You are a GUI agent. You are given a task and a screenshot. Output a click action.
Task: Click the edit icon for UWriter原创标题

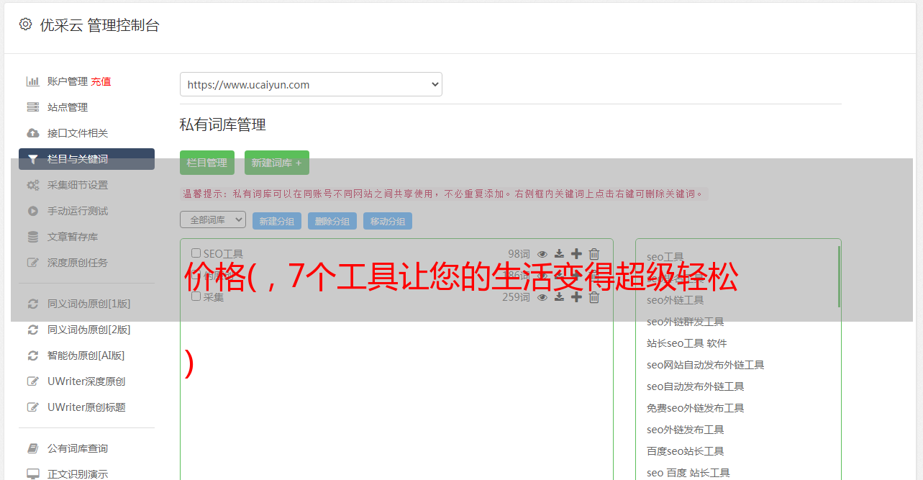point(32,407)
